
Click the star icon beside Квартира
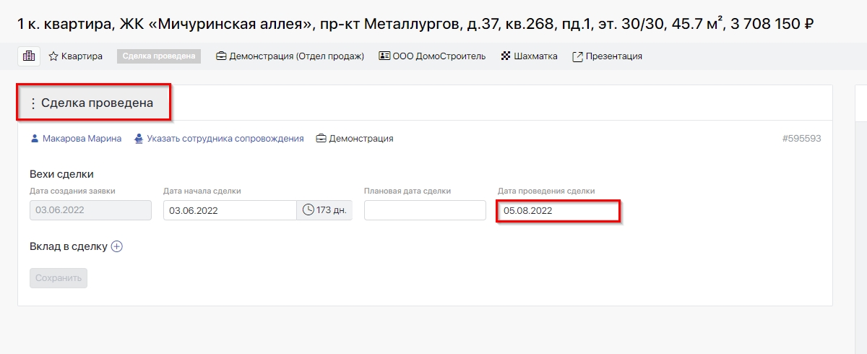click(53, 56)
